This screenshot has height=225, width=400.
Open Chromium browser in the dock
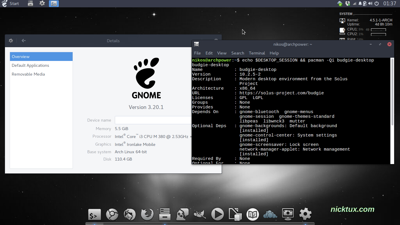click(112, 214)
